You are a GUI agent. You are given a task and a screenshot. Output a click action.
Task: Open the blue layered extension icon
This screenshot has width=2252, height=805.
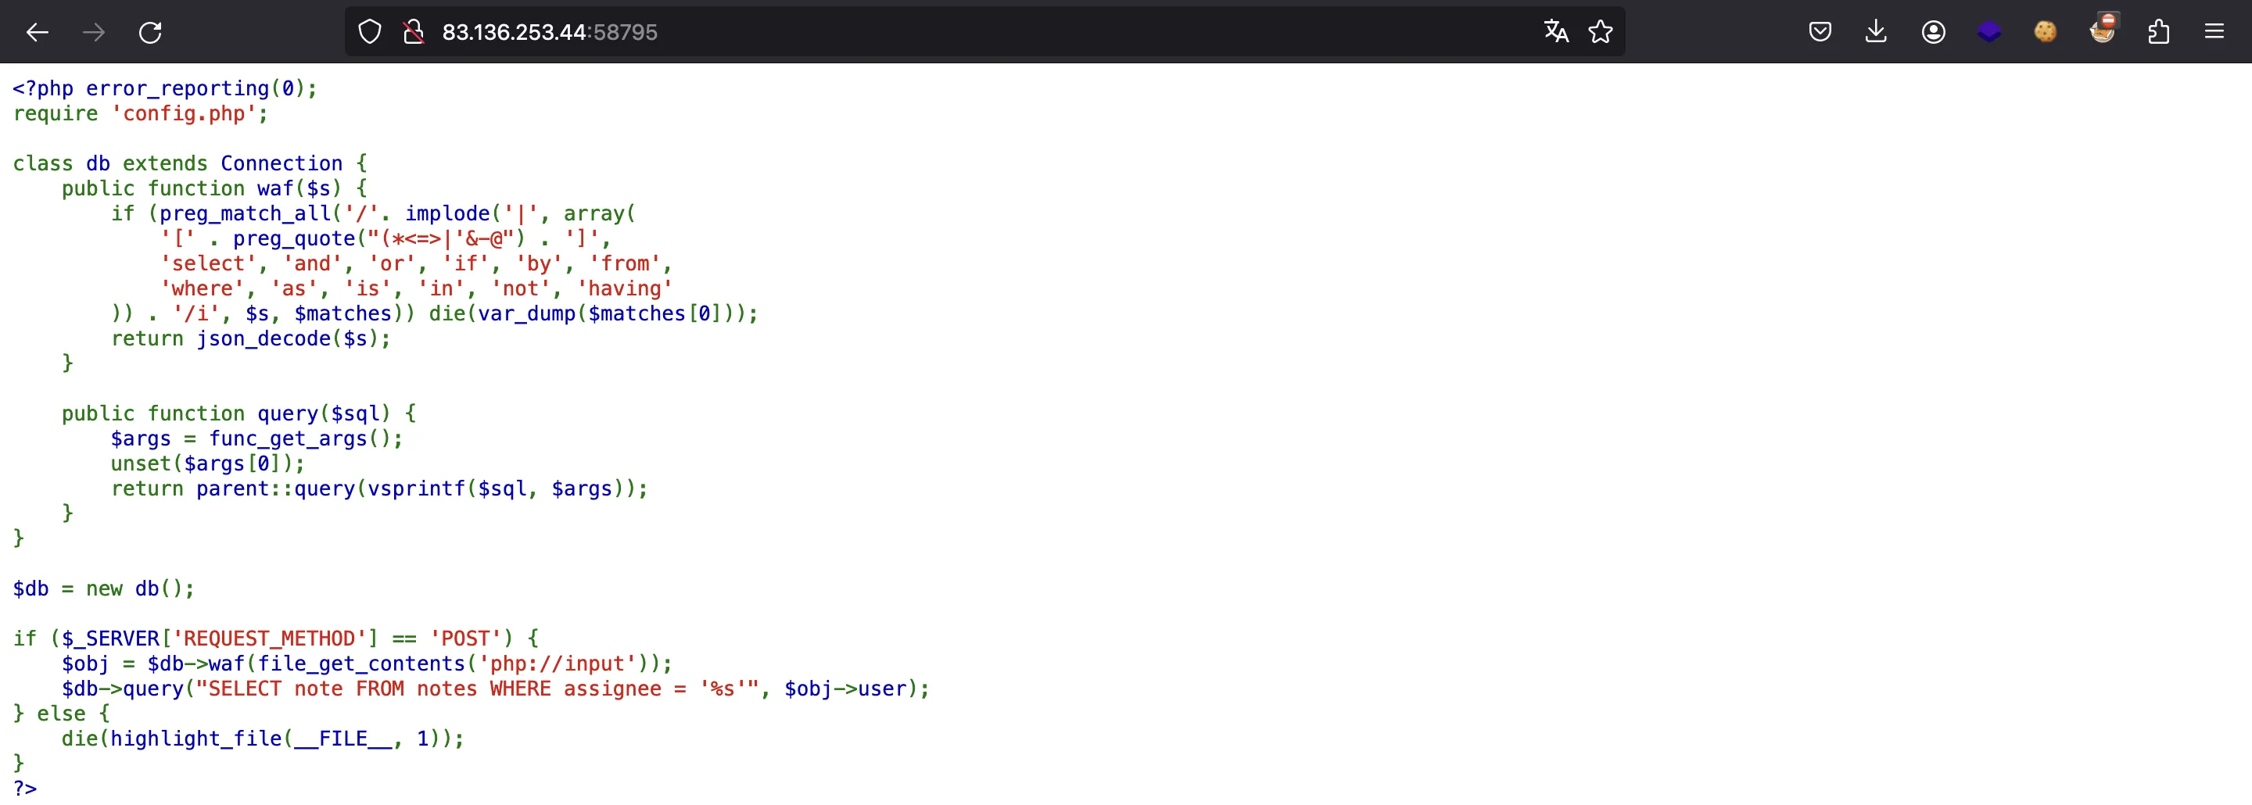[x=1988, y=32]
